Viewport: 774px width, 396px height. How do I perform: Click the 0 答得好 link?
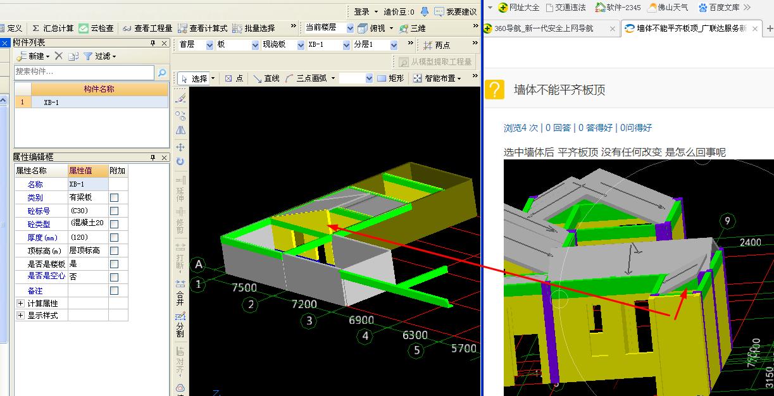596,128
